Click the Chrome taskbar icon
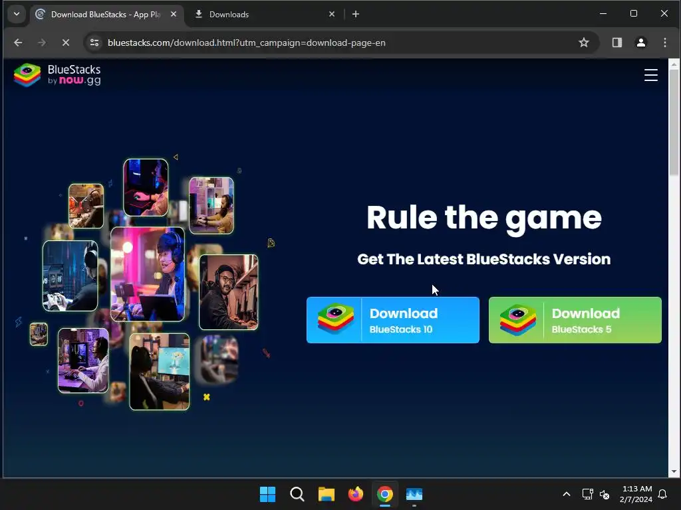The height and width of the screenshot is (510, 681). pyautogui.click(x=385, y=494)
